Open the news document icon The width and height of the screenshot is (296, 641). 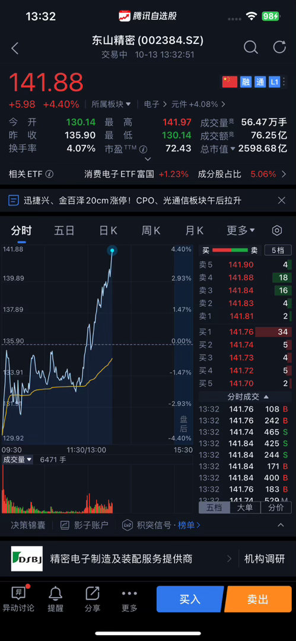pos(14,201)
